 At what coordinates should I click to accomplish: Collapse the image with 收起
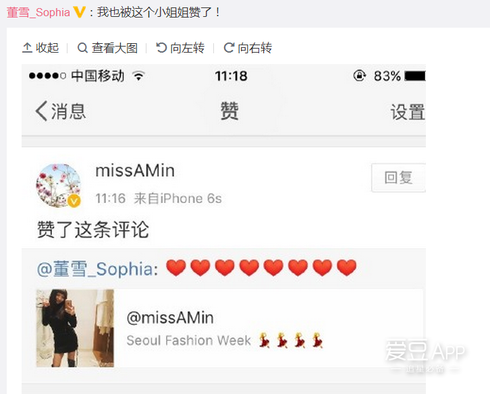click(40, 48)
